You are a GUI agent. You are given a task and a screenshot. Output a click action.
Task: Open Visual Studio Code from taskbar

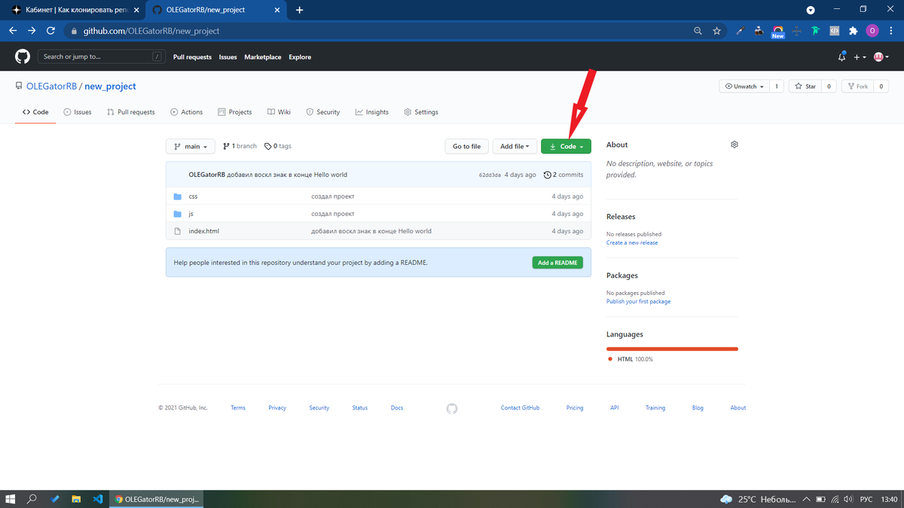pyautogui.click(x=97, y=499)
